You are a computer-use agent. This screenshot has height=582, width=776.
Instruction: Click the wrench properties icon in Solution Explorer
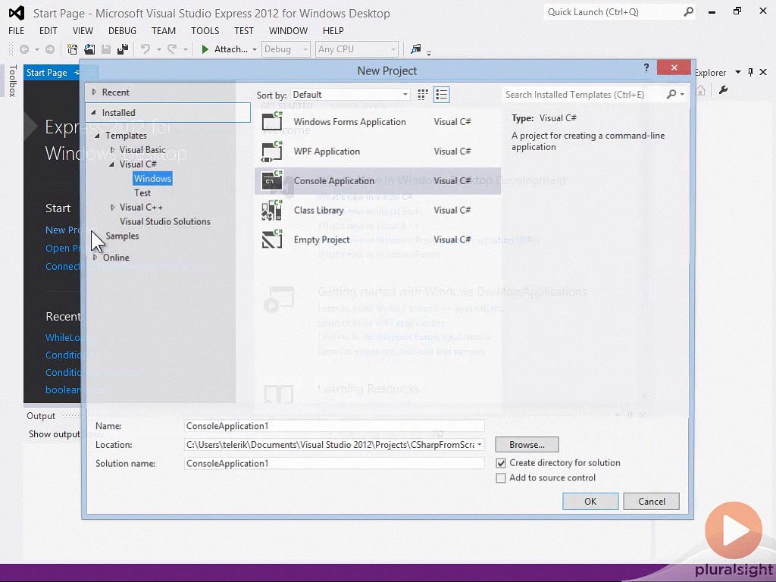click(723, 90)
